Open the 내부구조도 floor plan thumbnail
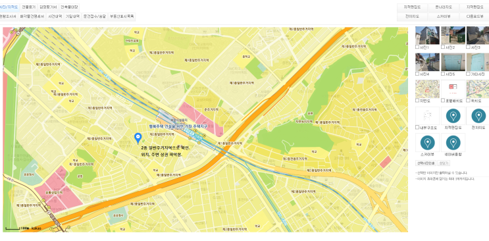Screen dimensions: 489x241 pyautogui.click(x=428, y=116)
